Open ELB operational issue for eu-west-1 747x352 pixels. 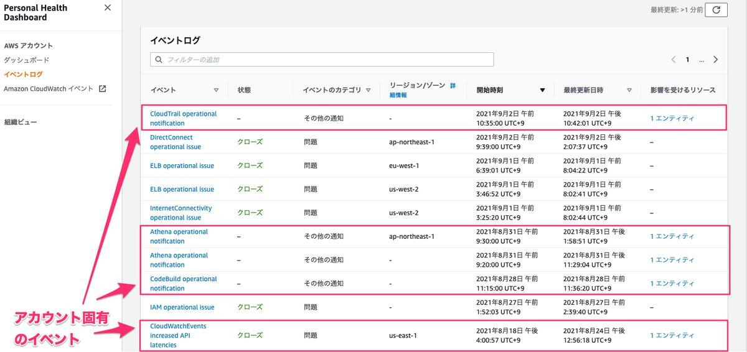click(x=182, y=165)
